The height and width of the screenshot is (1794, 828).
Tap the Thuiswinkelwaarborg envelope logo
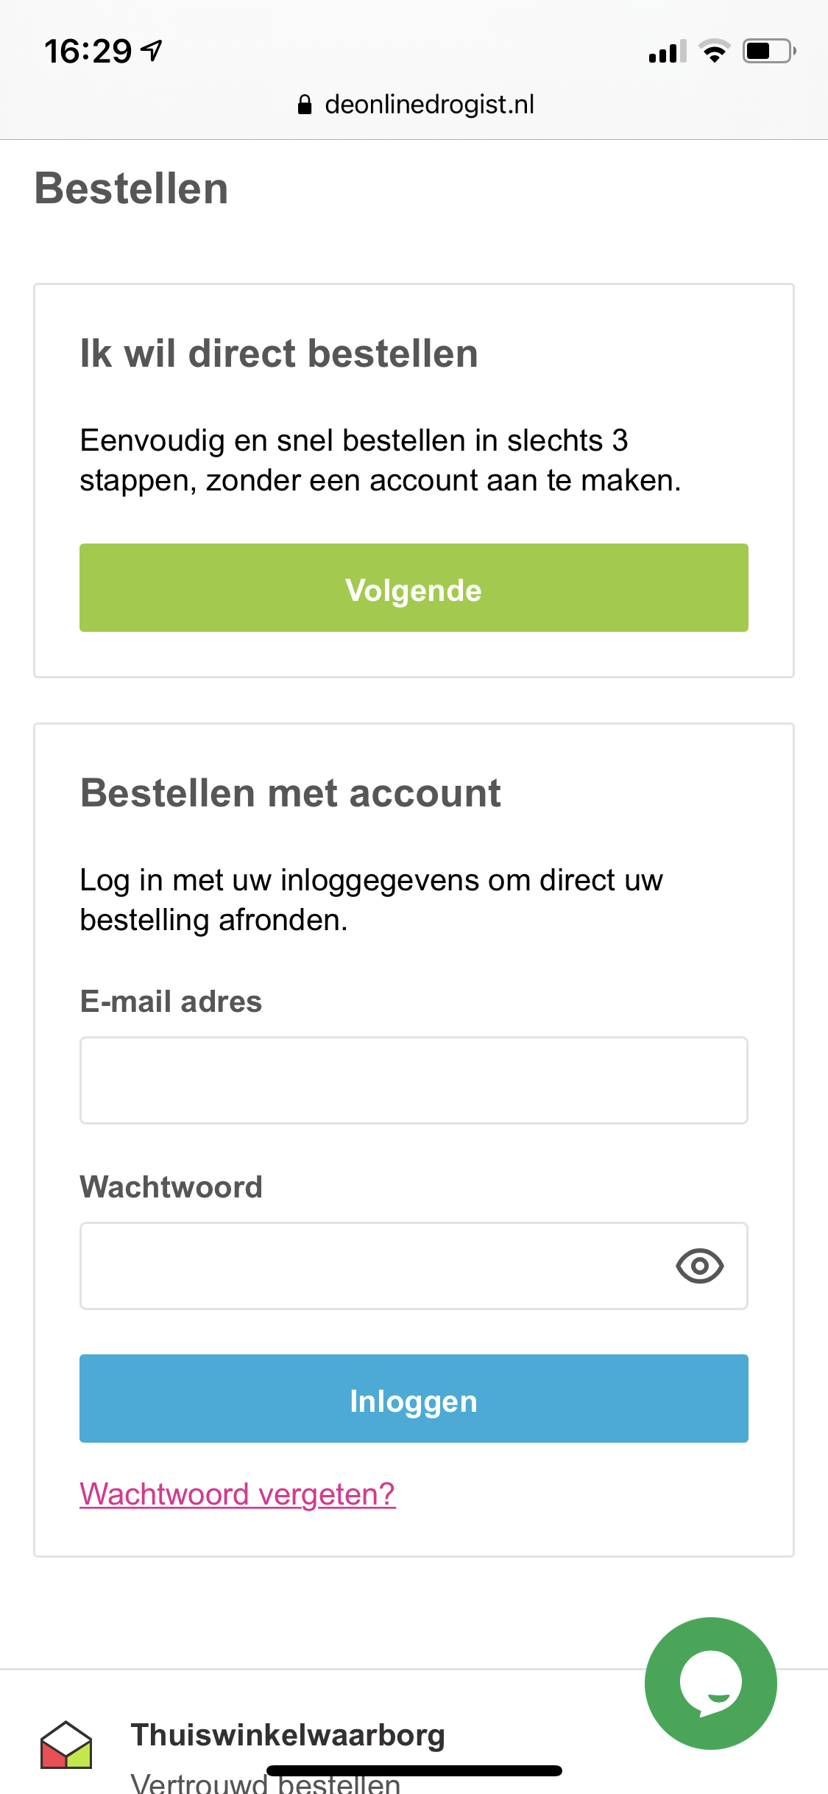[66, 1745]
